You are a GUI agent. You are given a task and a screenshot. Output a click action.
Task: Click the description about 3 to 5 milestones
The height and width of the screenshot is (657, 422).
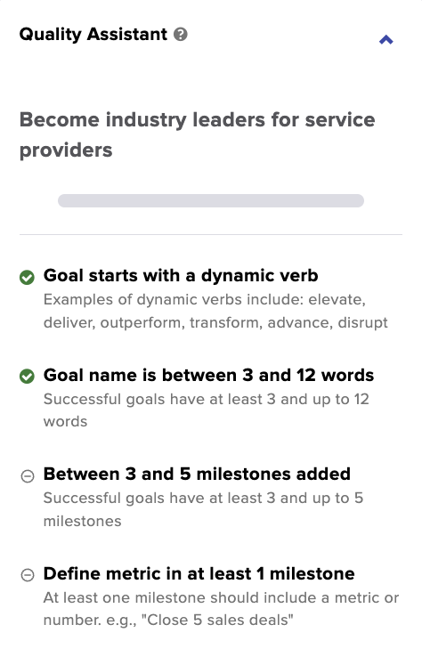click(x=203, y=509)
